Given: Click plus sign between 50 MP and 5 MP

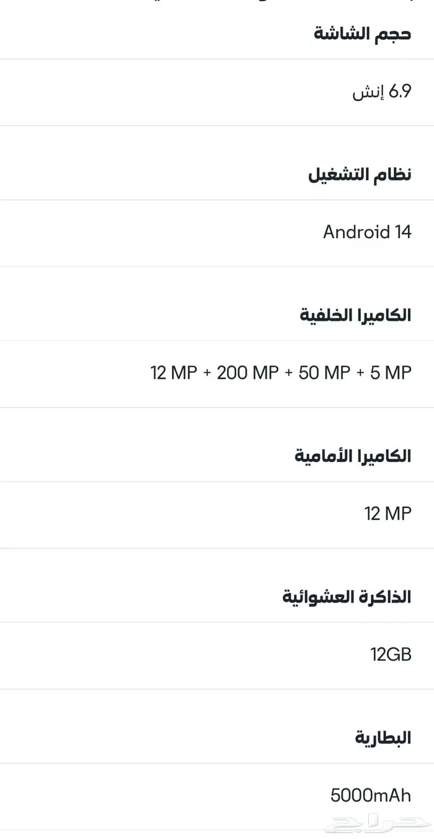Looking at the screenshot, I should click(361, 373).
